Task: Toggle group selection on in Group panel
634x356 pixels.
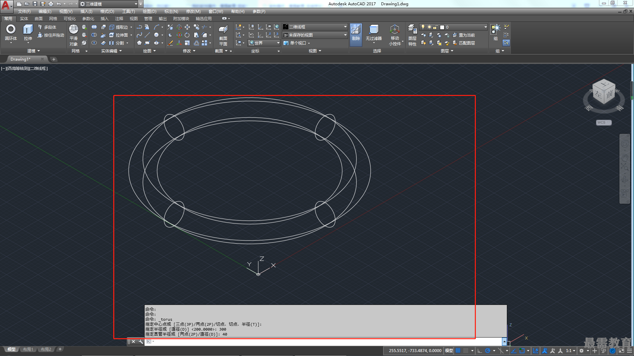Action: pyautogui.click(x=506, y=43)
